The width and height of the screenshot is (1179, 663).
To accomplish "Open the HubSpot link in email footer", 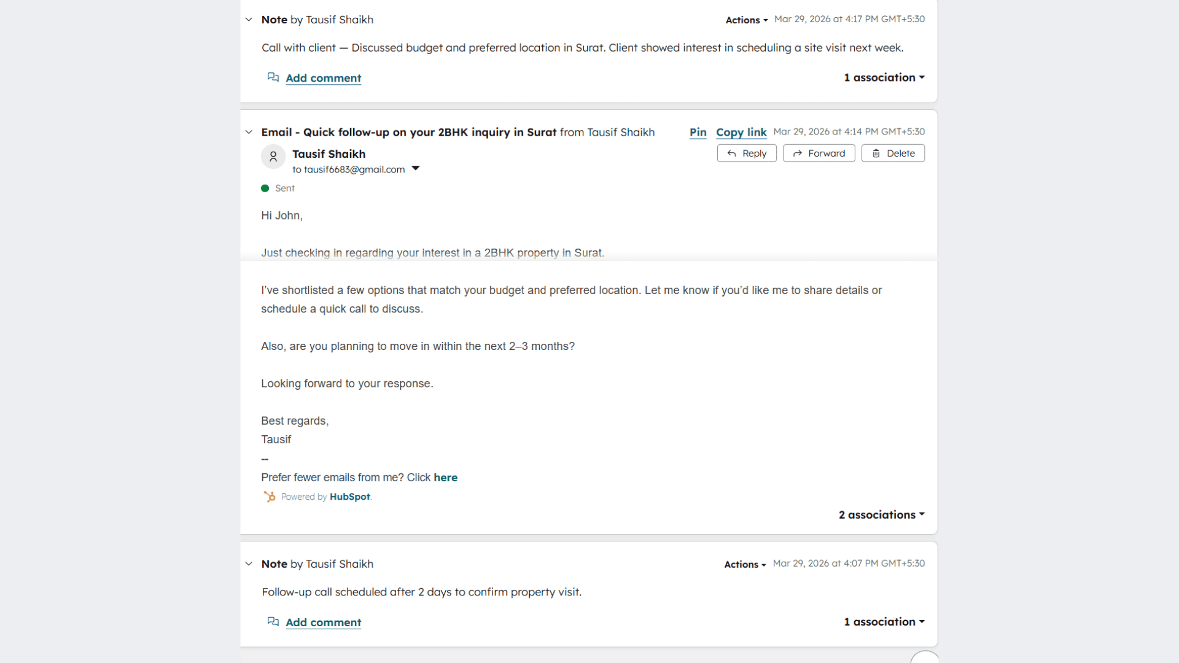I will (350, 497).
